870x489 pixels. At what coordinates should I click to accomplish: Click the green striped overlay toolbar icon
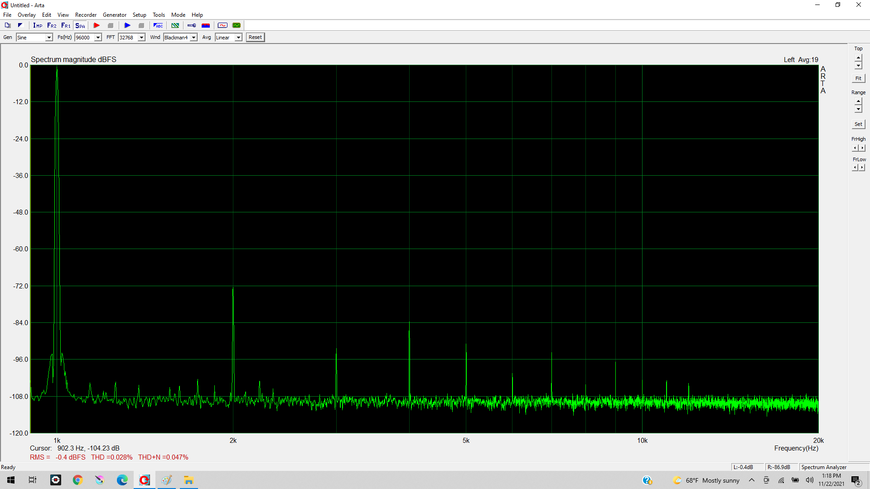click(x=175, y=25)
